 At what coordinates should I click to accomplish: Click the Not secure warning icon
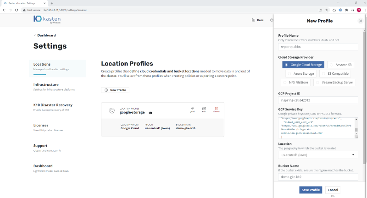24,10
